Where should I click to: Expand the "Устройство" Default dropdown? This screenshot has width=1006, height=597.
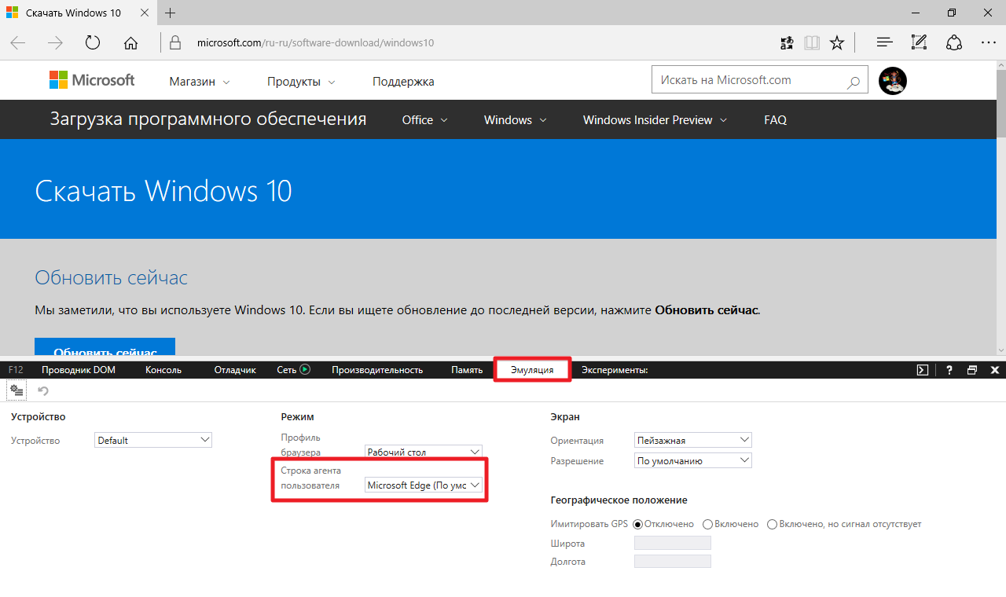point(153,441)
